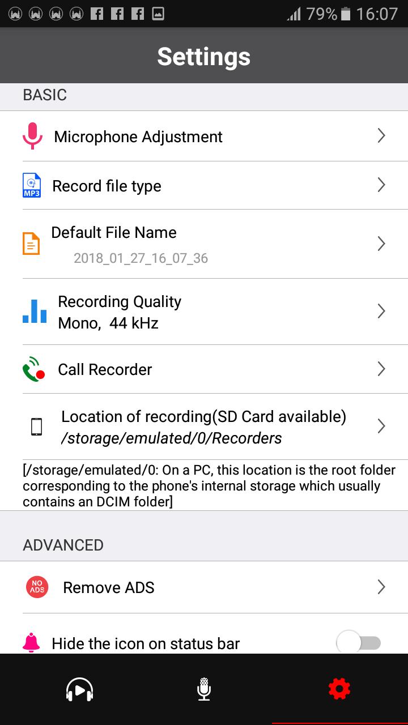
Task: Tap the image notification icon in status bar
Action: click(158, 14)
